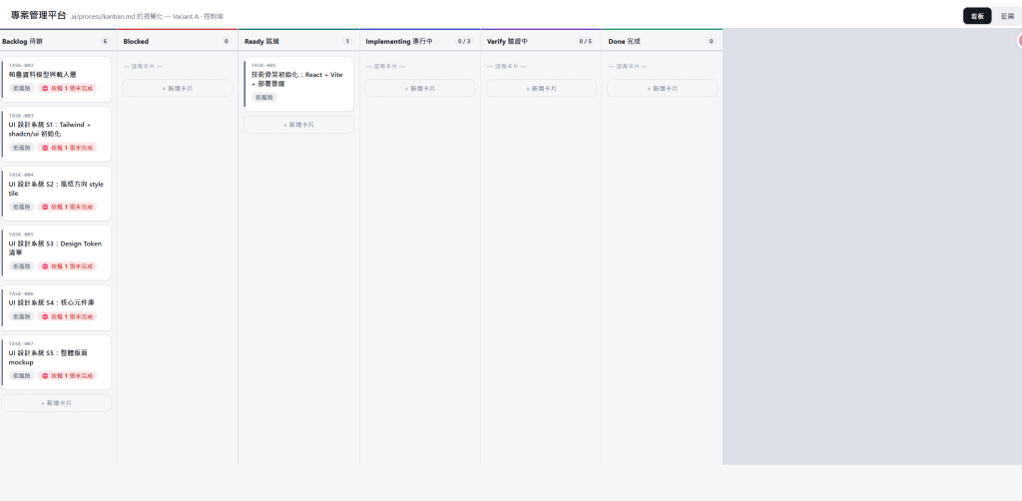Click the Implementing 0/3 limit badge

(463, 41)
